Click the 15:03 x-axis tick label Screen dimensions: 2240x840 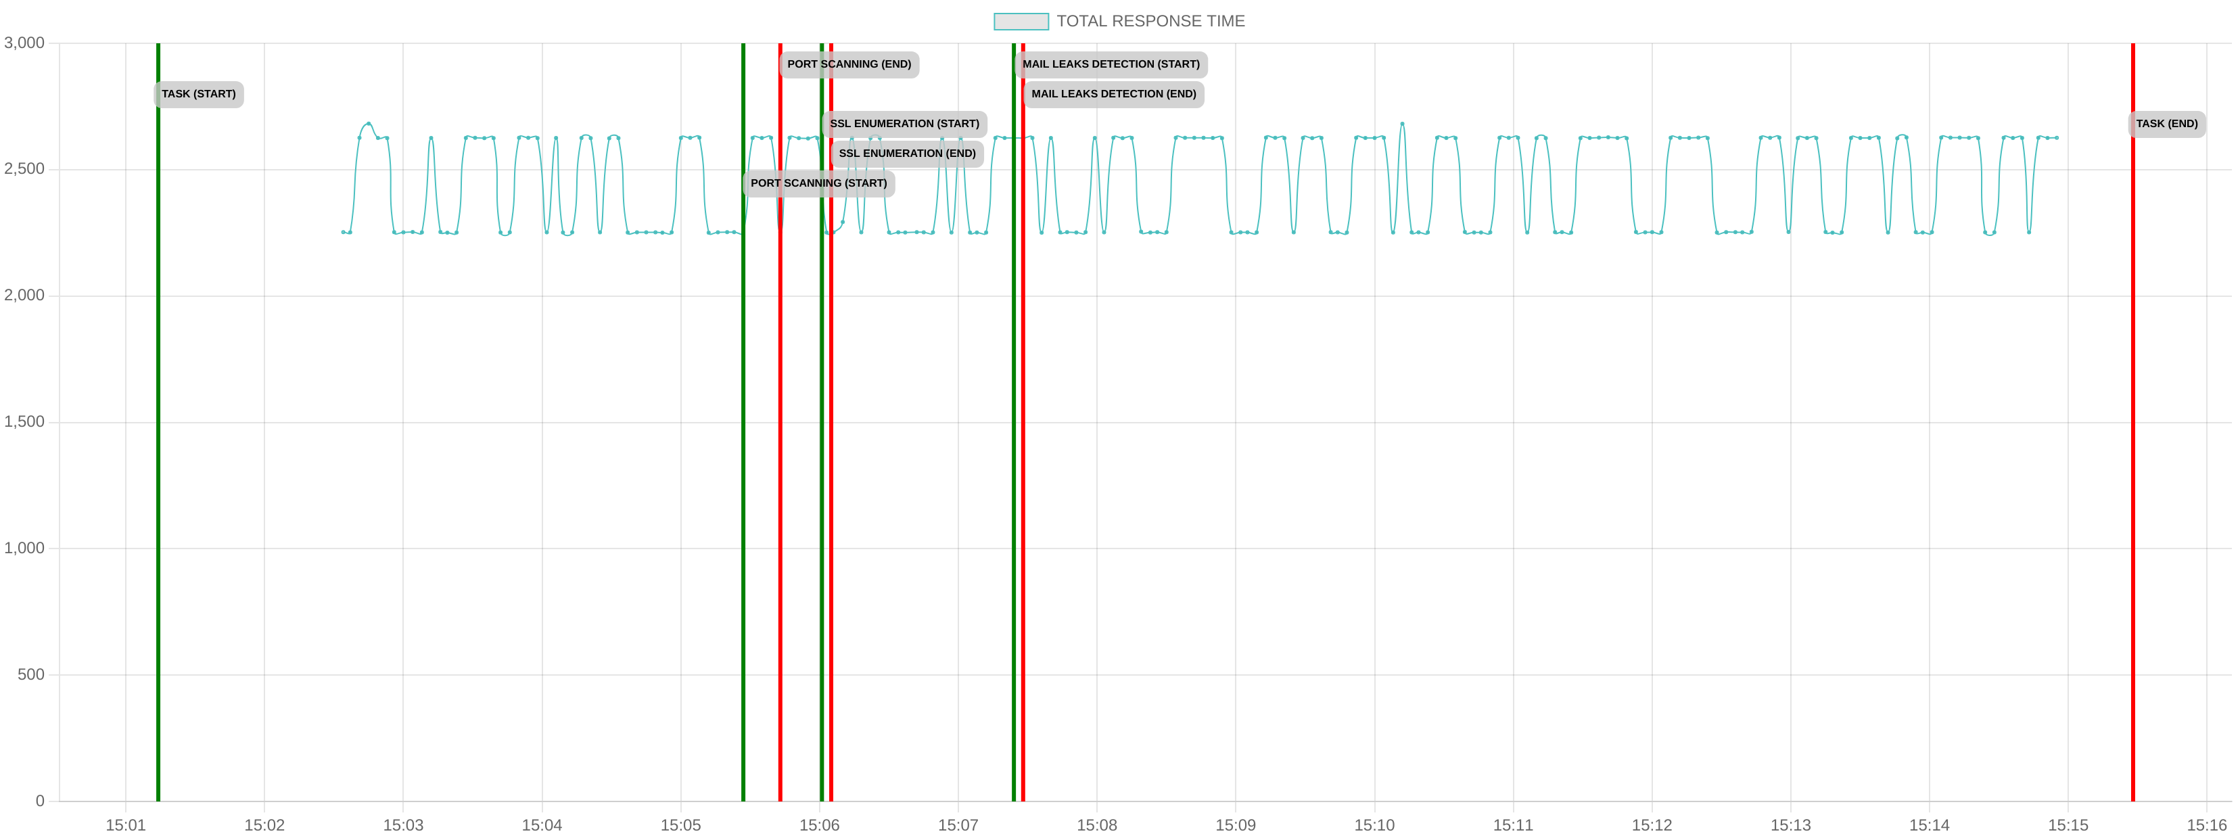[x=404, y=825]
